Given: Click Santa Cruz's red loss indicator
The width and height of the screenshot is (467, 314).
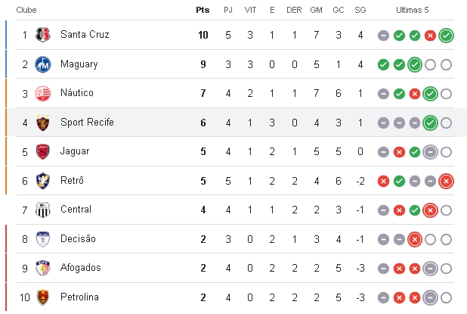Looking at the screenshot, I should point(430,36).
